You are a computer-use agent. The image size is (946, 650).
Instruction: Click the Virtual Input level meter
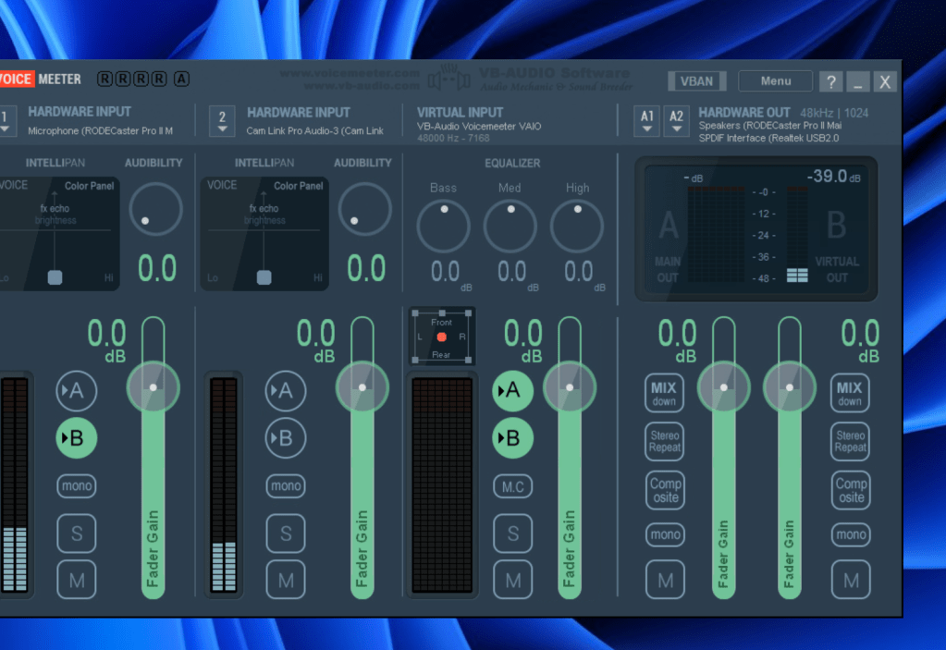(442, 485)
